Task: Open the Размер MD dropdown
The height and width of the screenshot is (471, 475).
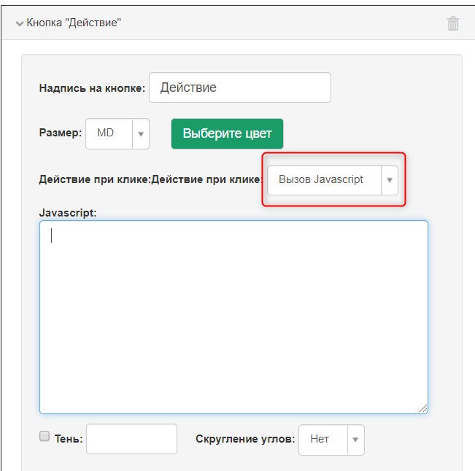Action: click(x=117, y=133)
